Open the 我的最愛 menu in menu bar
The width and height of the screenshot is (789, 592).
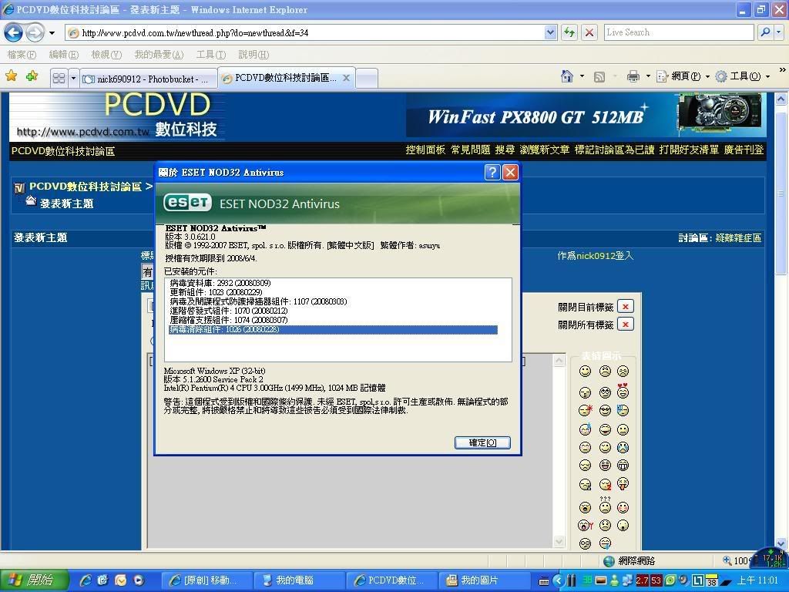coord(158,55)
